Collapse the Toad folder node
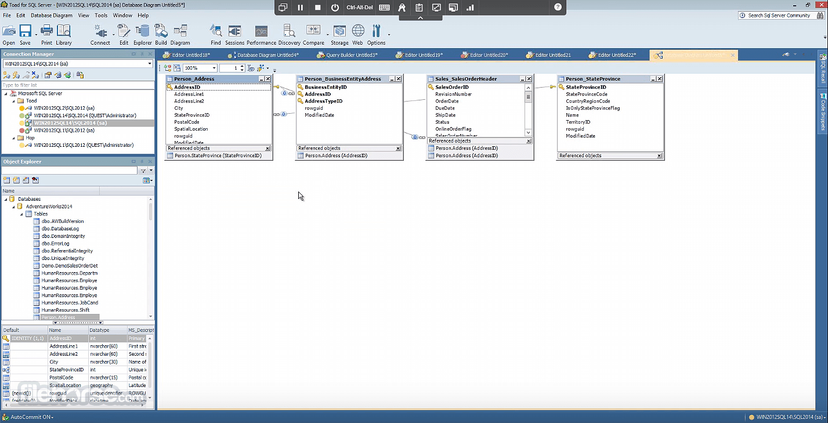The image size is (828, 423). [13, 101]
